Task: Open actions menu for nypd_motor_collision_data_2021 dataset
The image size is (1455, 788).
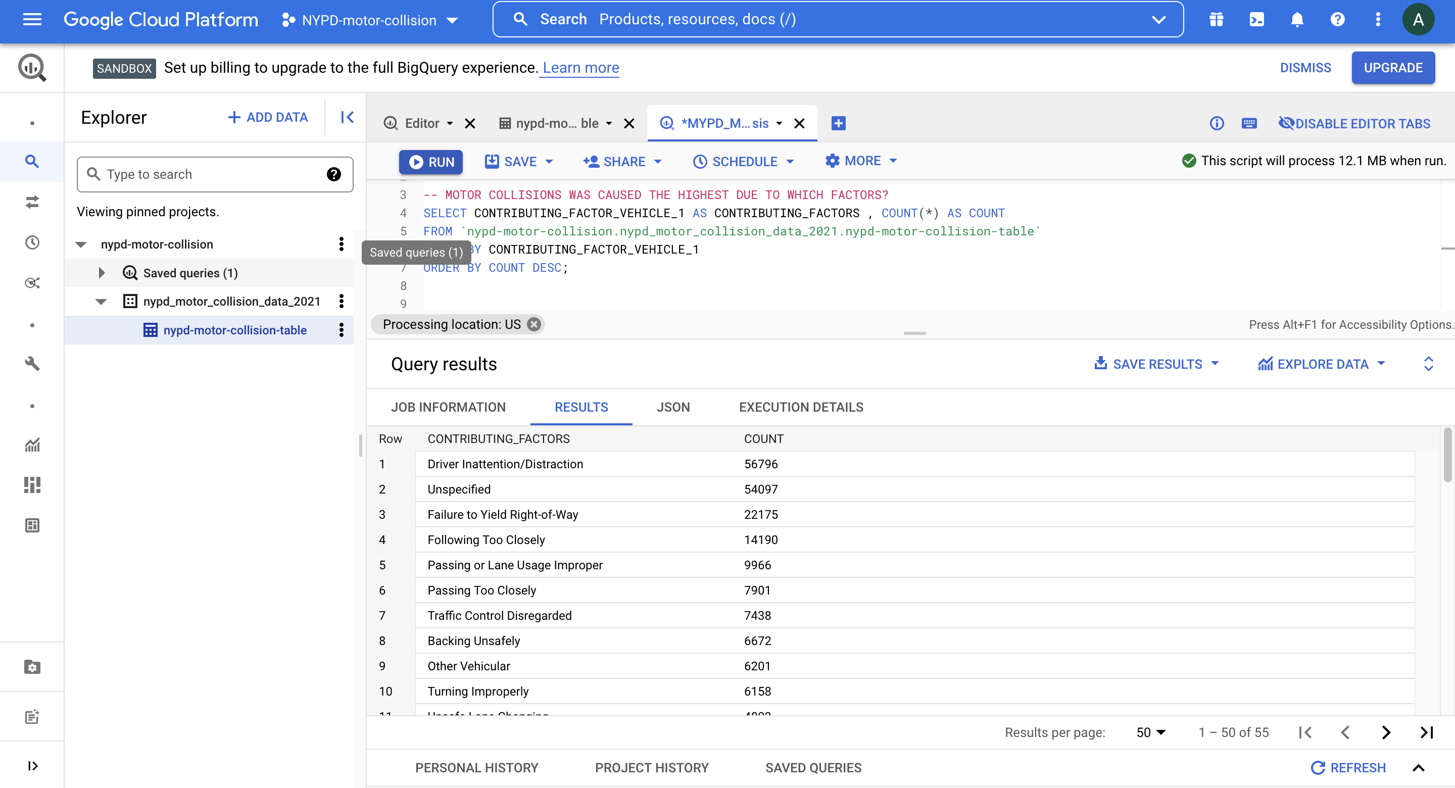Action: [341, 301]
